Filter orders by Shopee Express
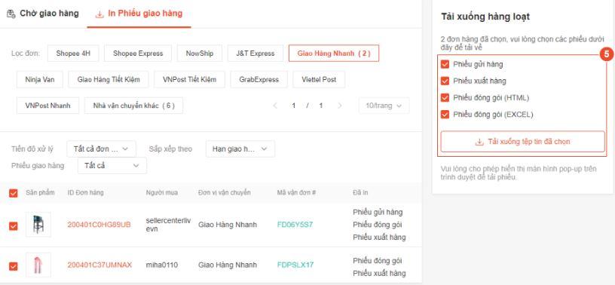 point(138,54)
